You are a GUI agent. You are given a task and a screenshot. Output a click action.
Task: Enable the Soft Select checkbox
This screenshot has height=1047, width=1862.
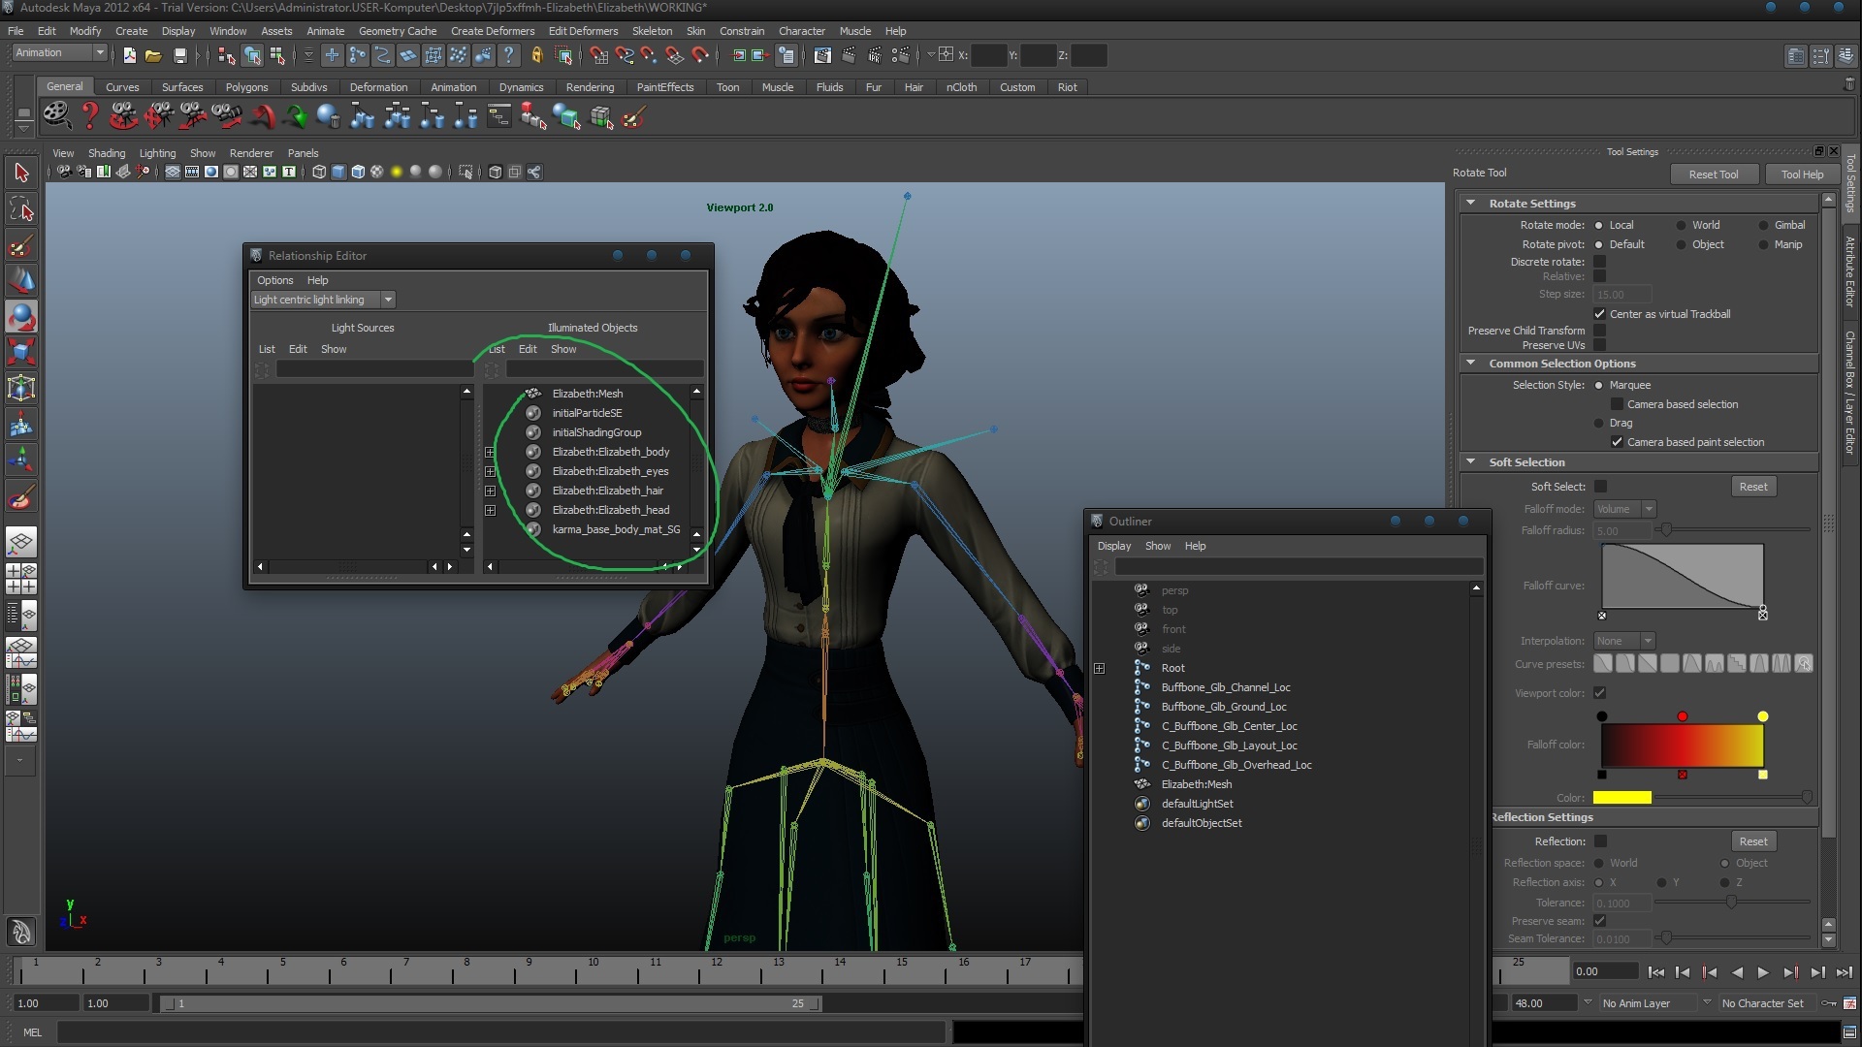[x=1600, y=487]
